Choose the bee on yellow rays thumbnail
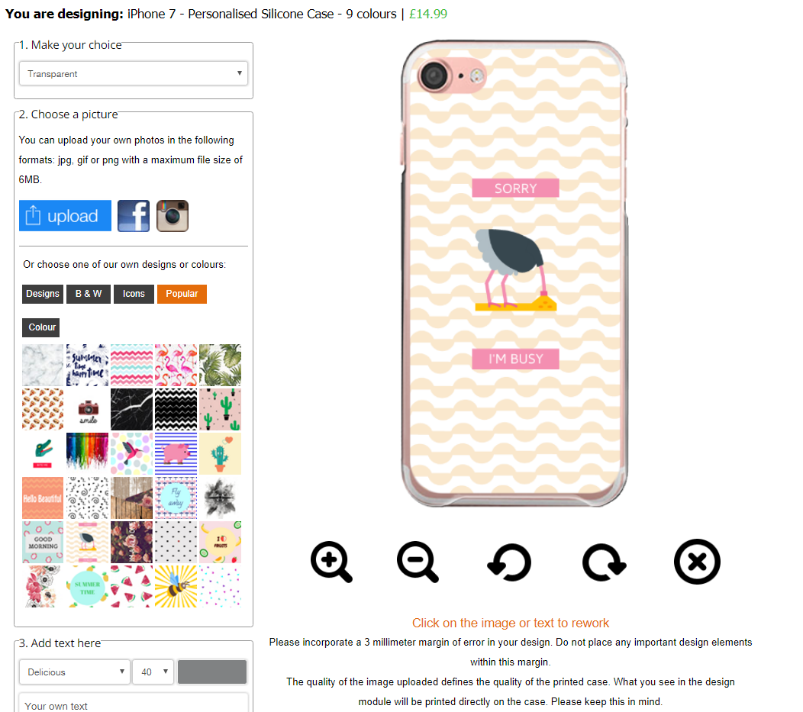 [x=176, y=586]
